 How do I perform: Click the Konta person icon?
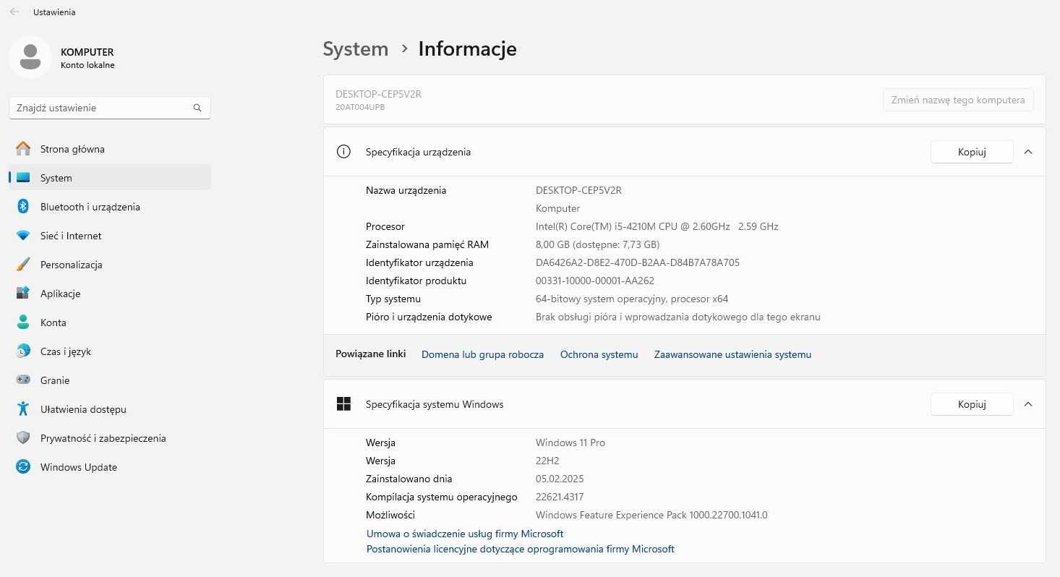pyautogui.click(x=23, y=322)
